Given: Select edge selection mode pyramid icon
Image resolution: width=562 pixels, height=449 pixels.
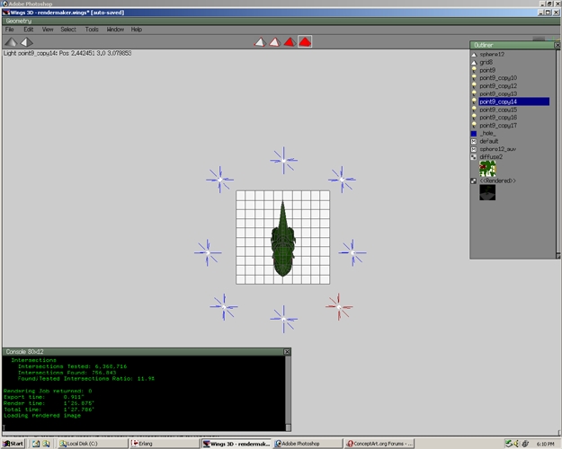Looking at the screenshot, I should [275, 42].
